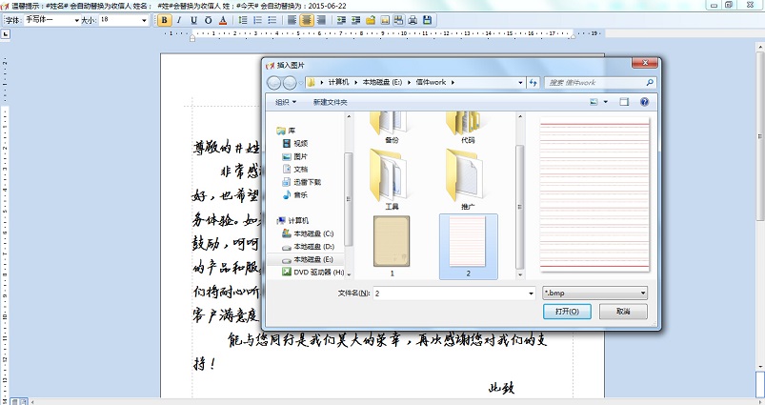
Task: Click the 取消 button
Action: pyautogui.click(x=623, y=312)
